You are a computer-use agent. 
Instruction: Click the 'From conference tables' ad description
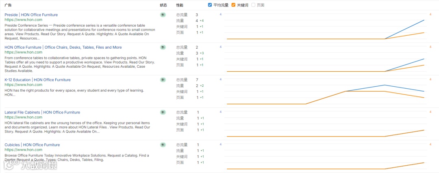coord(80,64)
